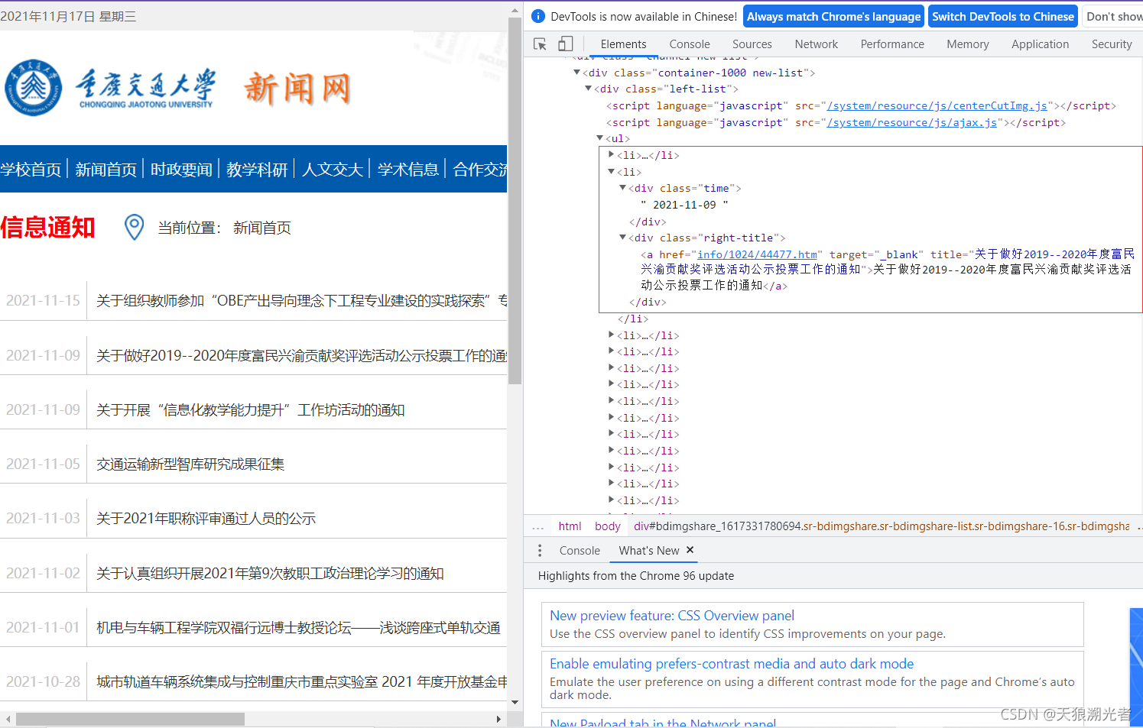
Task: Open the 富民兴渝贡献奖 voting notice
Action: click(x=302, y=355)
